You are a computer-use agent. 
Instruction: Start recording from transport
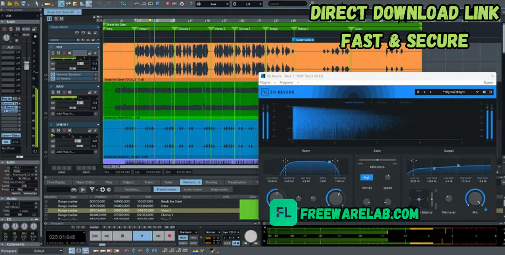pyautogui.click(x=170, y=236)
